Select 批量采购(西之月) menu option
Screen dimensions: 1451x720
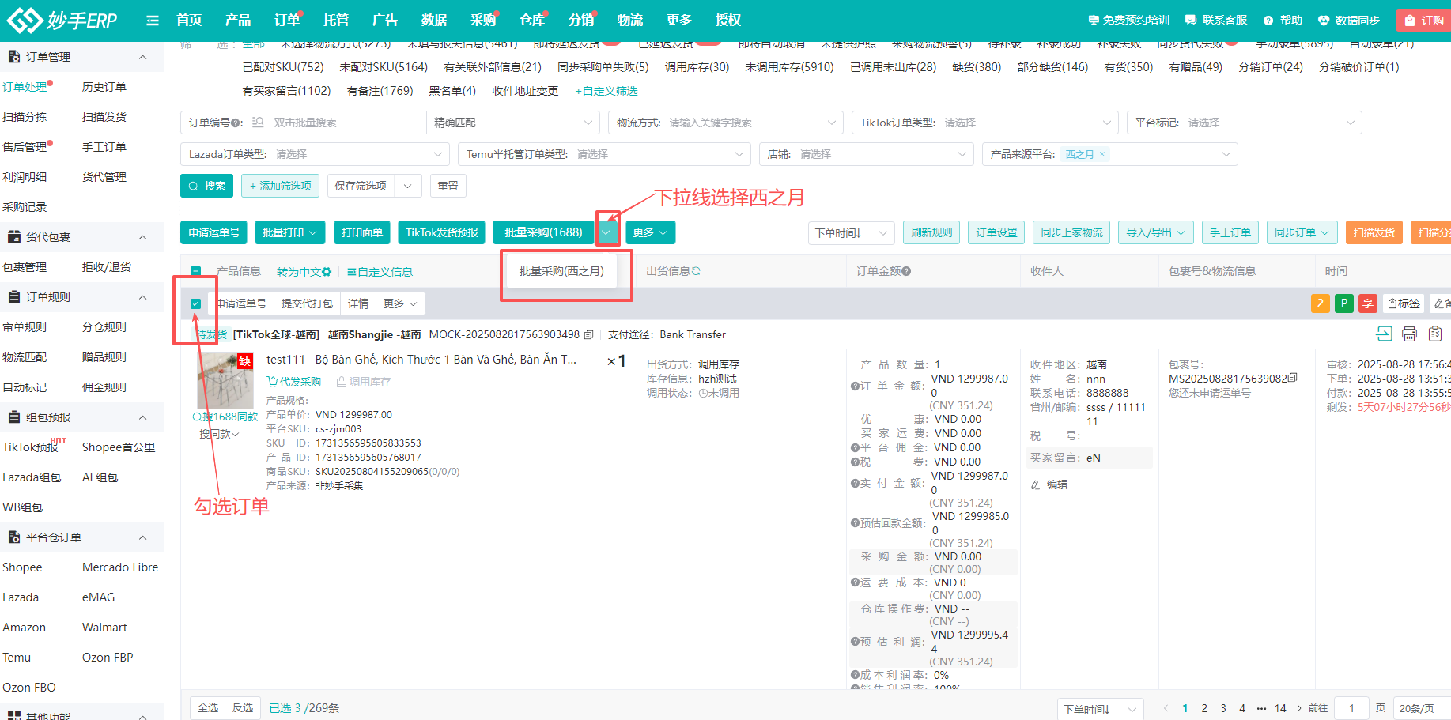[x=561, y=271]
